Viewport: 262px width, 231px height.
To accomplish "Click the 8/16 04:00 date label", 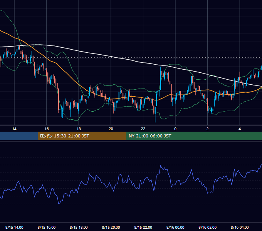I will [240, 227].
